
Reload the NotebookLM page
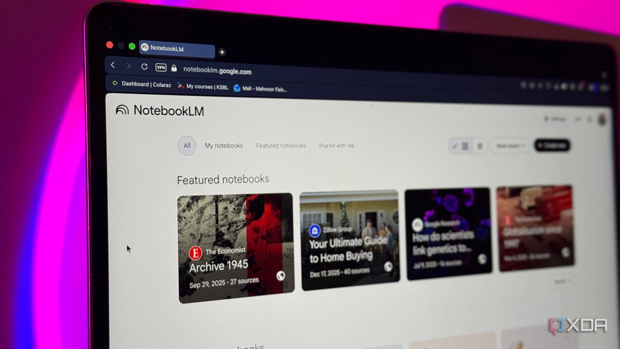[x=144, y=67]
